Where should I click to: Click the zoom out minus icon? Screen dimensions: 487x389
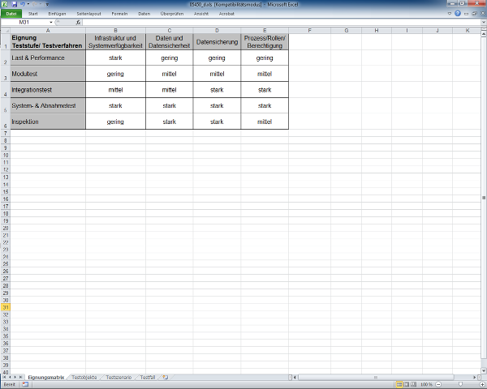pos(437,385)
